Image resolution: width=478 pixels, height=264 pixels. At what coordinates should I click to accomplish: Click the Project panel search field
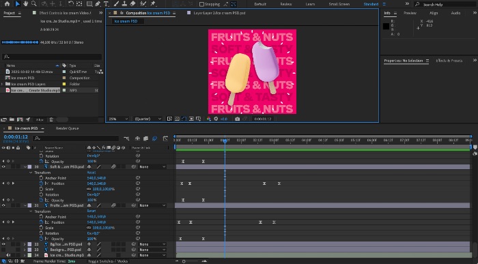coord(52,57)
